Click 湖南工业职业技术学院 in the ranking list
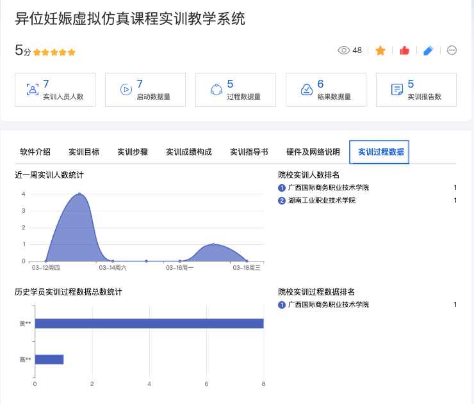474x404 pixels. pyautogui.click(x=322, y=201)
